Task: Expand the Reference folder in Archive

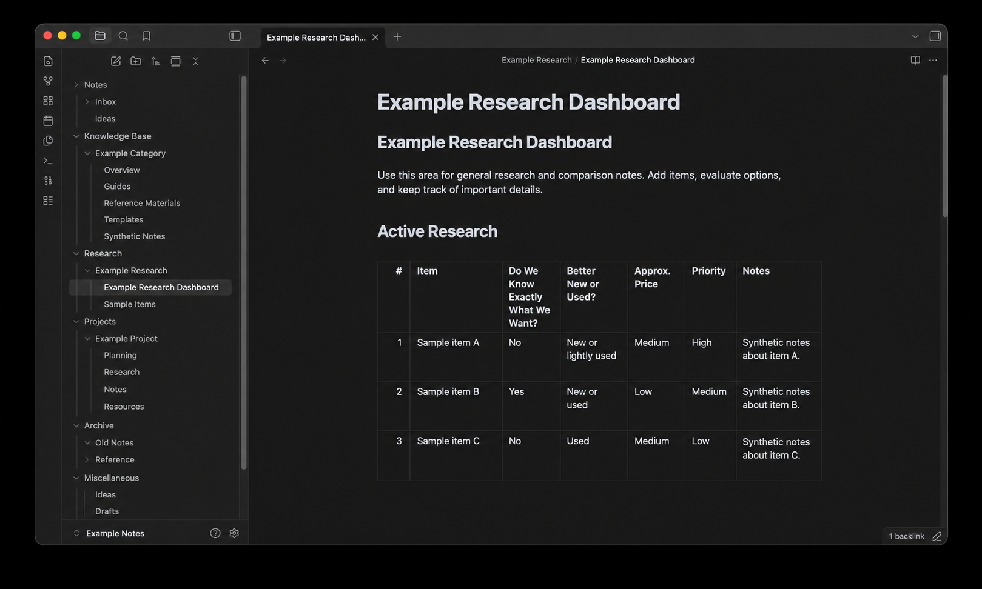Action: (x=87, y=460)
